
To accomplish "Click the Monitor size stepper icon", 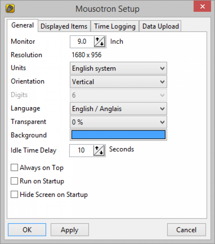I will coord(100,42).
